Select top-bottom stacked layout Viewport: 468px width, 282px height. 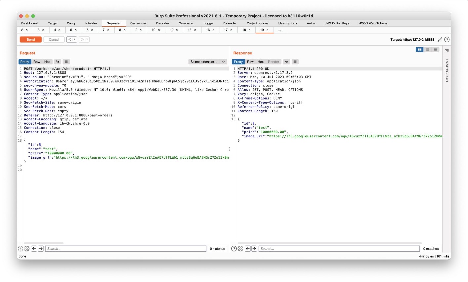click(428, 50)
